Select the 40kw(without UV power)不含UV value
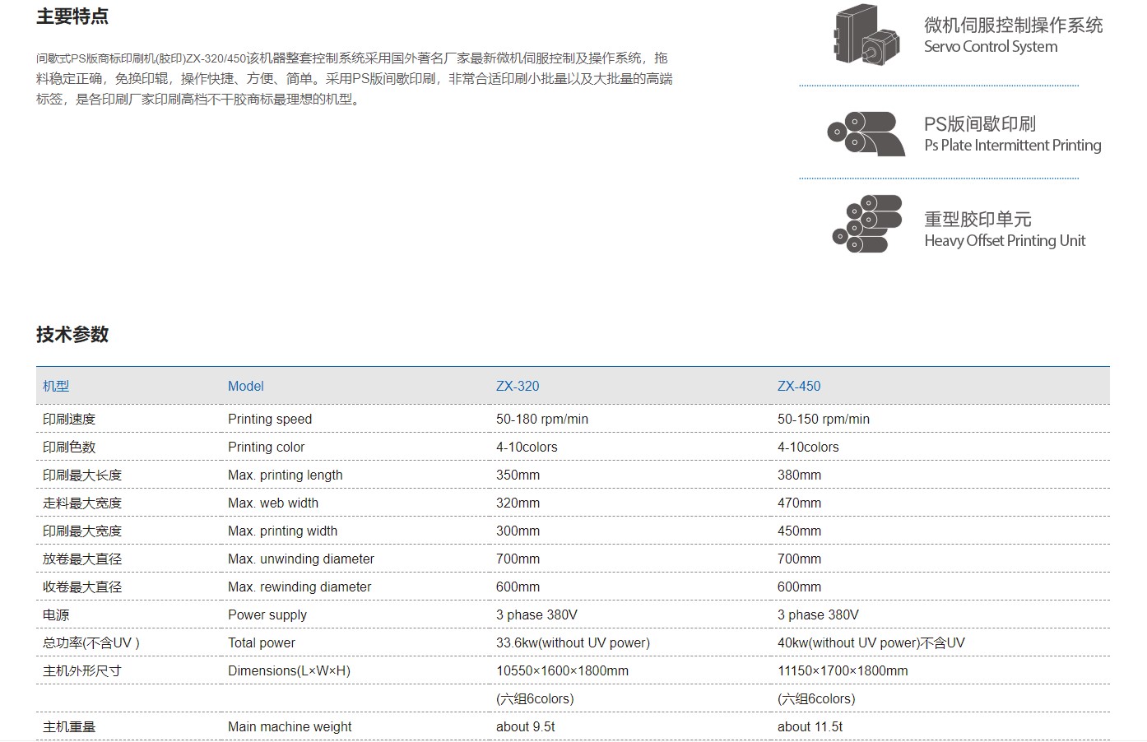This screenshot has height=742, width=1147. (x=871, y=642)
